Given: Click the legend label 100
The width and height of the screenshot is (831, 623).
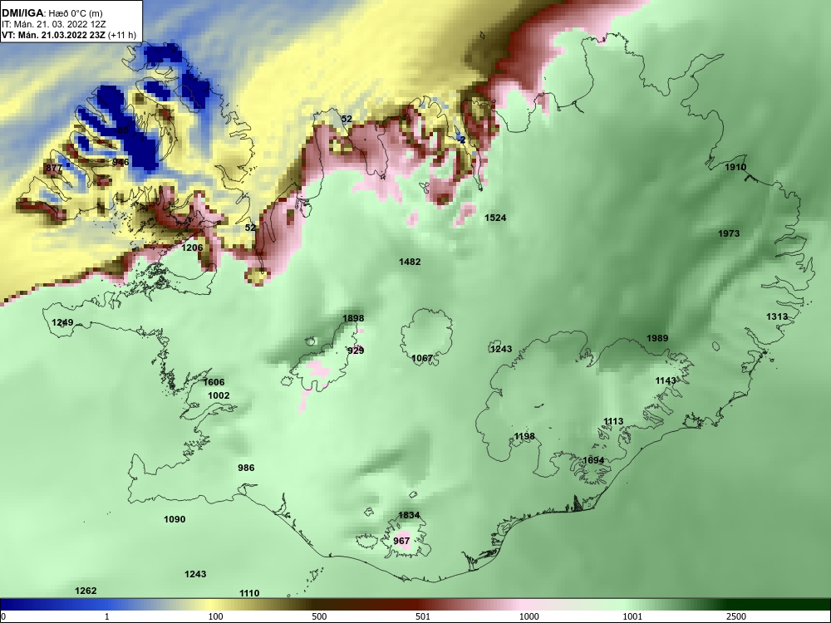Looking at the screenshot, I should coord(215,616).
